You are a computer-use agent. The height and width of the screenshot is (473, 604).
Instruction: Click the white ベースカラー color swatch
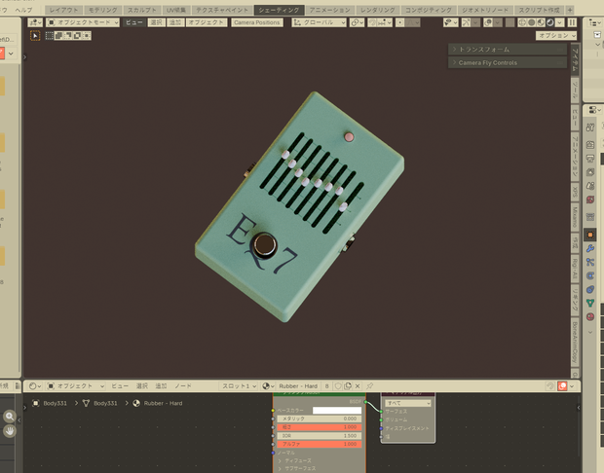[x=337, y=411]
